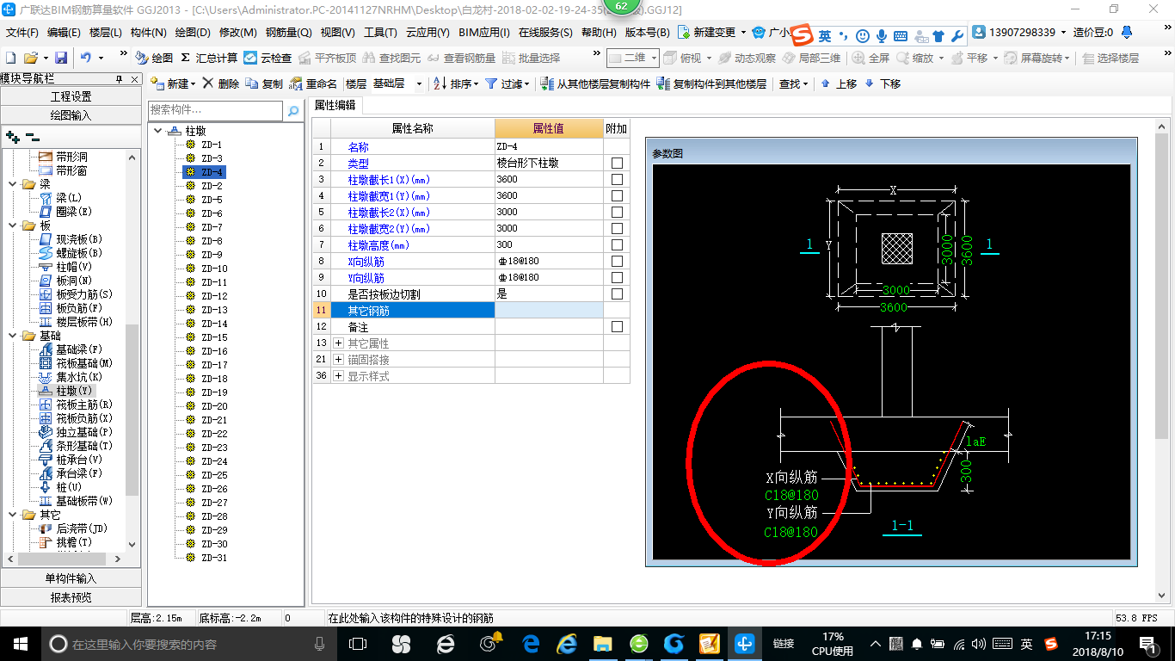Toggle 附加 checkbox for 备注 row
The width and height of the screenshot is (1175, 661).
pos(617,327)
